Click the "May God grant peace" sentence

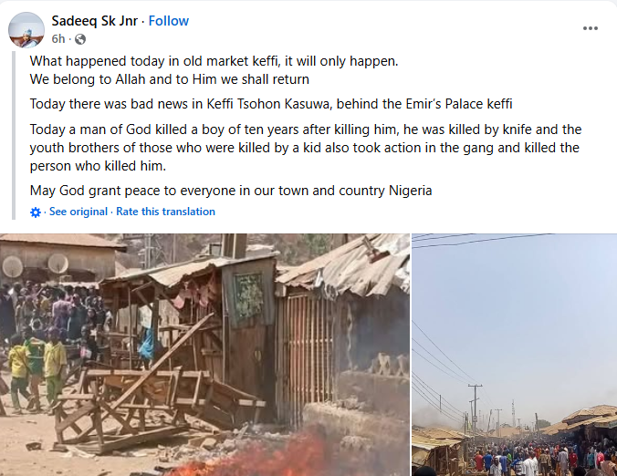coord(230,191)
